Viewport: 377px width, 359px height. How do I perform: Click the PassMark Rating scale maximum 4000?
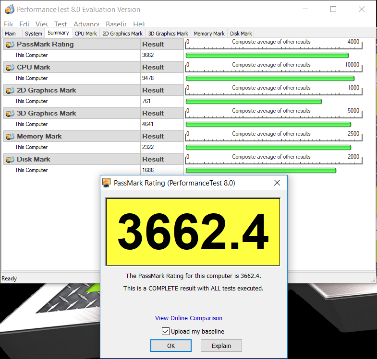tap(353, 42)
